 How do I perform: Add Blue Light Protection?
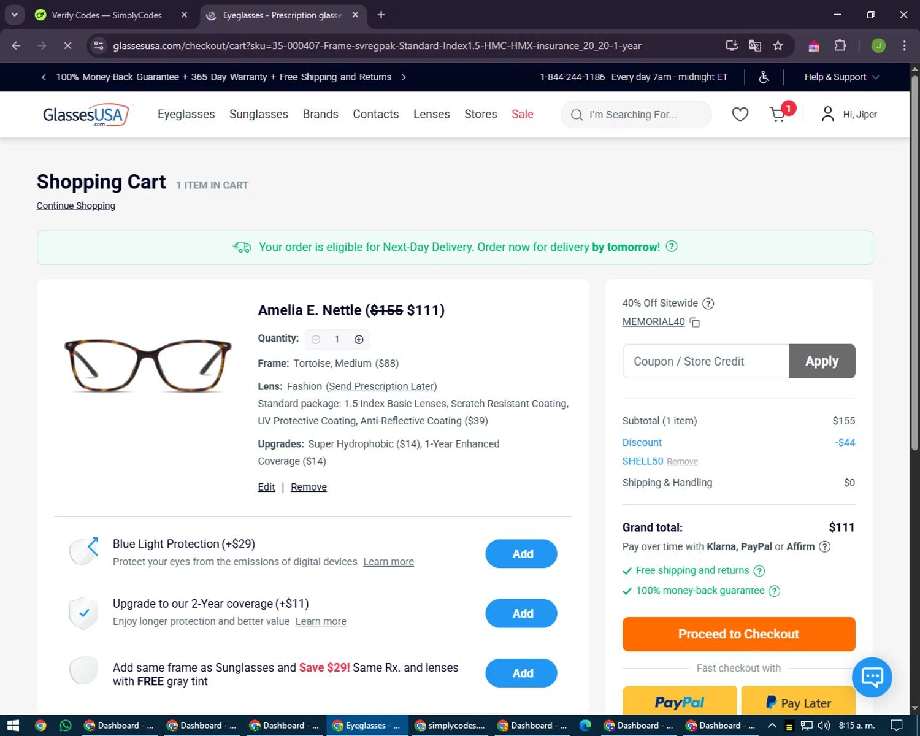click(x=521, y=554)
